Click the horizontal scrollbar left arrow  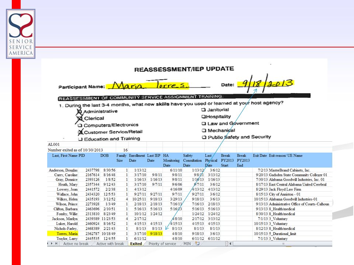(230, 244)
